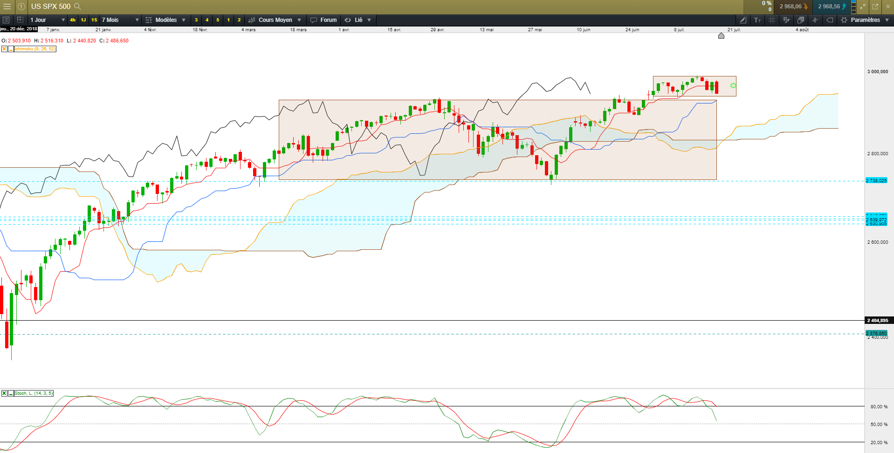Remove the Stochastic indicator with the X
This screenshot has height=453, width=894.
tap(4, 393)
